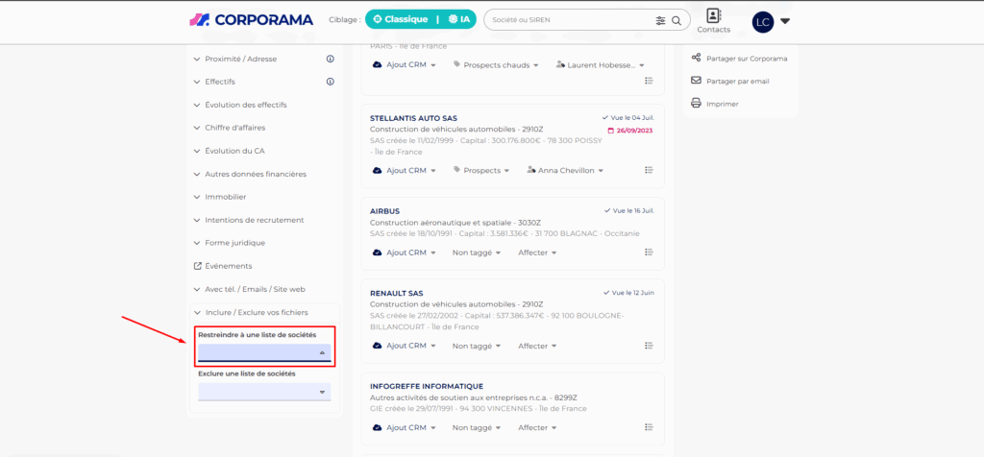
Task: Open the Contacts icon in header
Action: 713,20
